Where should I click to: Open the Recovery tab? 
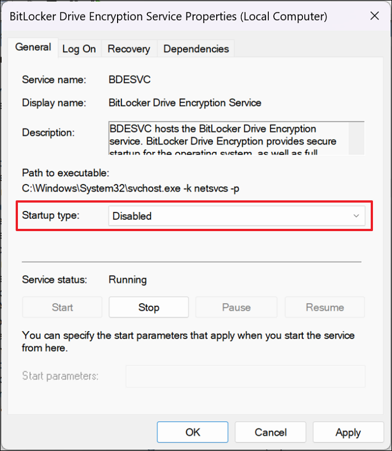[x=128, y=49]
